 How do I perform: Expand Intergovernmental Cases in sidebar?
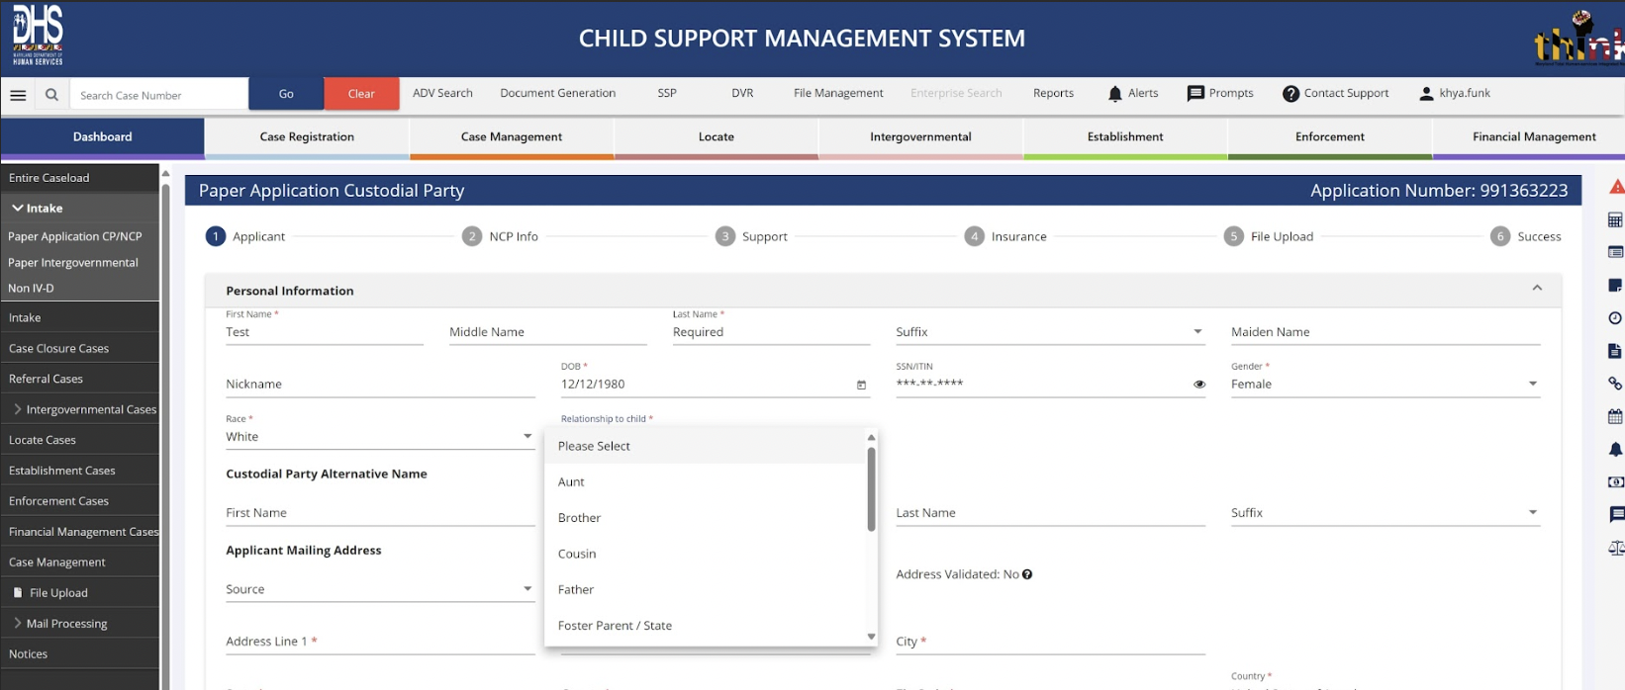click(18, 409)
